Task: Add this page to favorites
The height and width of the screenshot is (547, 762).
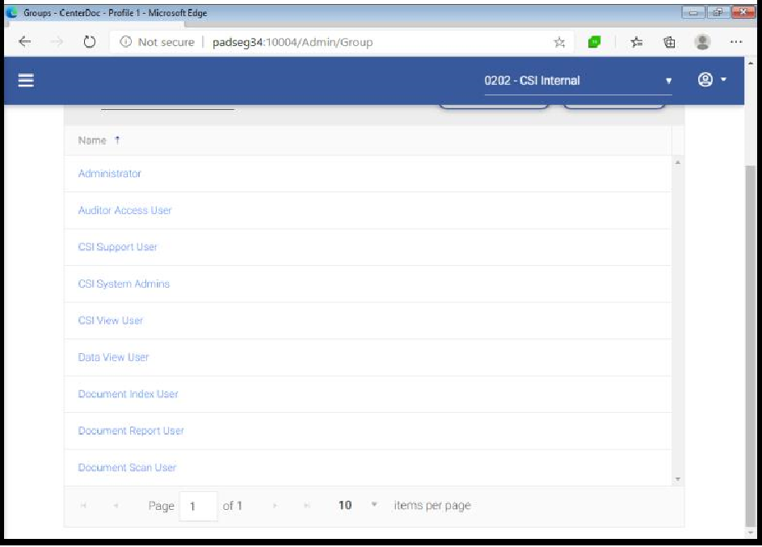Action: tap(559, 42)
